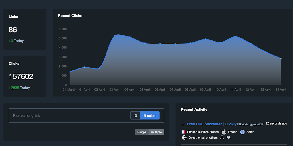The width and height of the screenshot is (293, 146).
Task: Click the Recent Clicks heading
Action: coord(70,16)
